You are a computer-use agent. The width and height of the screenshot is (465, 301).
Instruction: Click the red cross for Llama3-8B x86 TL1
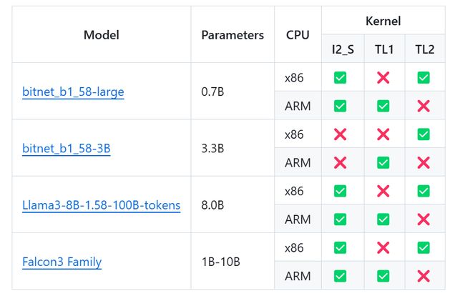tap(383, 191)
